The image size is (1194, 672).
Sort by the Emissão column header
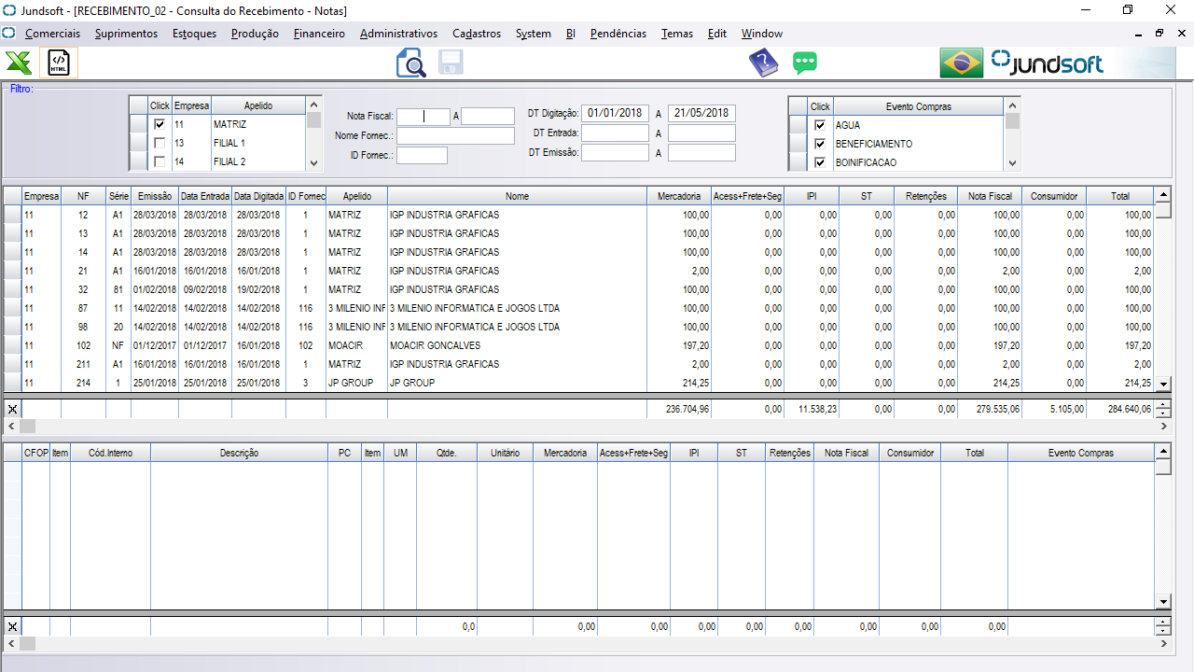(x=155, y=196)
